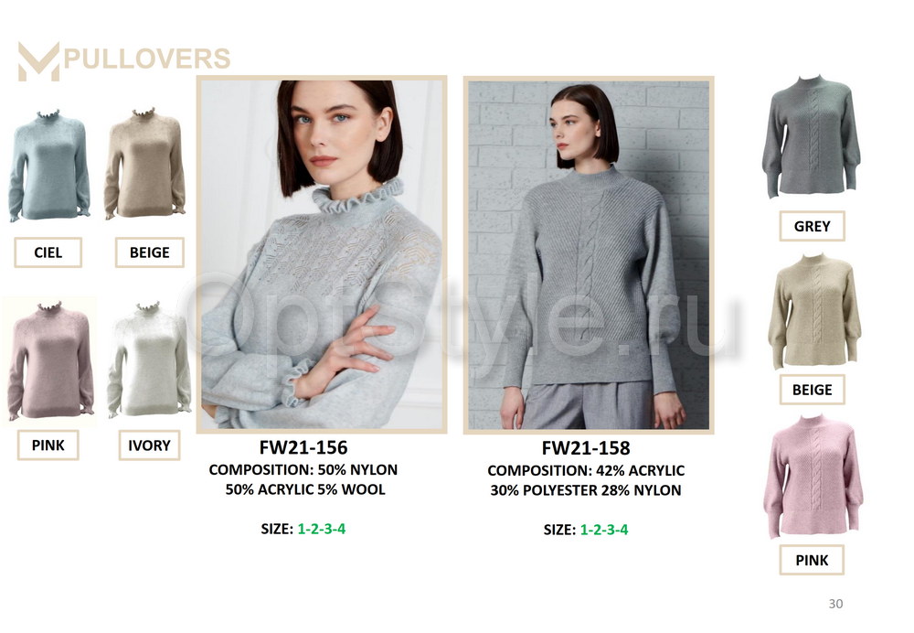Click the FW21-156 product code

303,447
